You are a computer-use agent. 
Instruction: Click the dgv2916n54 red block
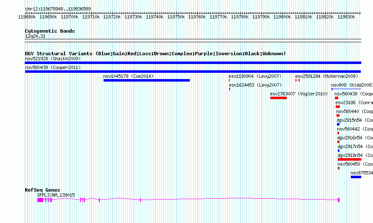click(338, 142)
